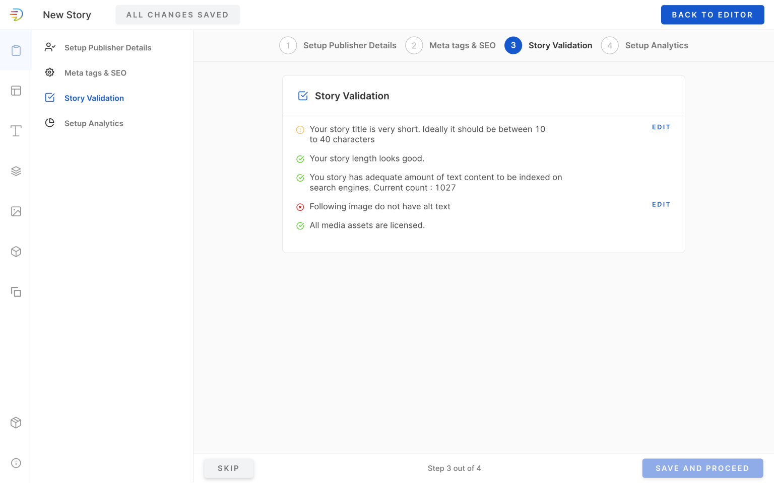774x483 pixels.
Task: Click EDIT next to the alt text warning
Action: pos(661,204)
